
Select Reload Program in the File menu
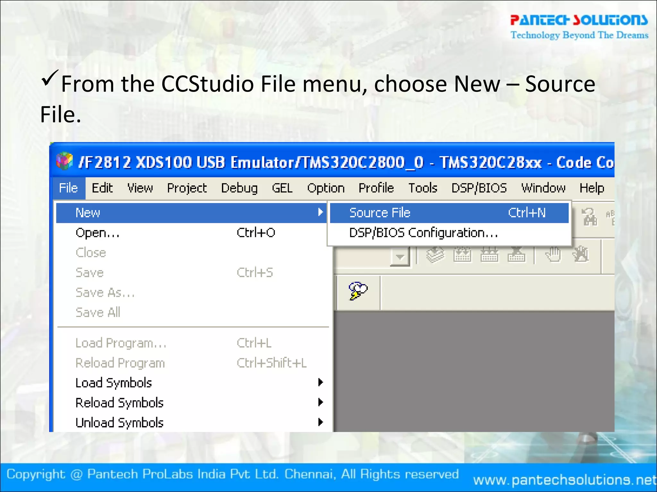(192, 363)
